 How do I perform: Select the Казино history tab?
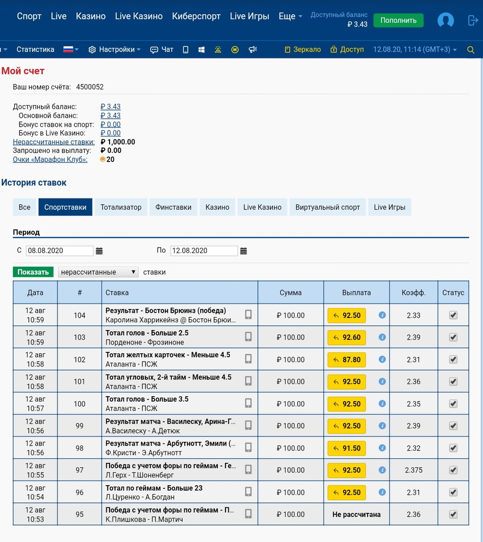click(217, 207)
